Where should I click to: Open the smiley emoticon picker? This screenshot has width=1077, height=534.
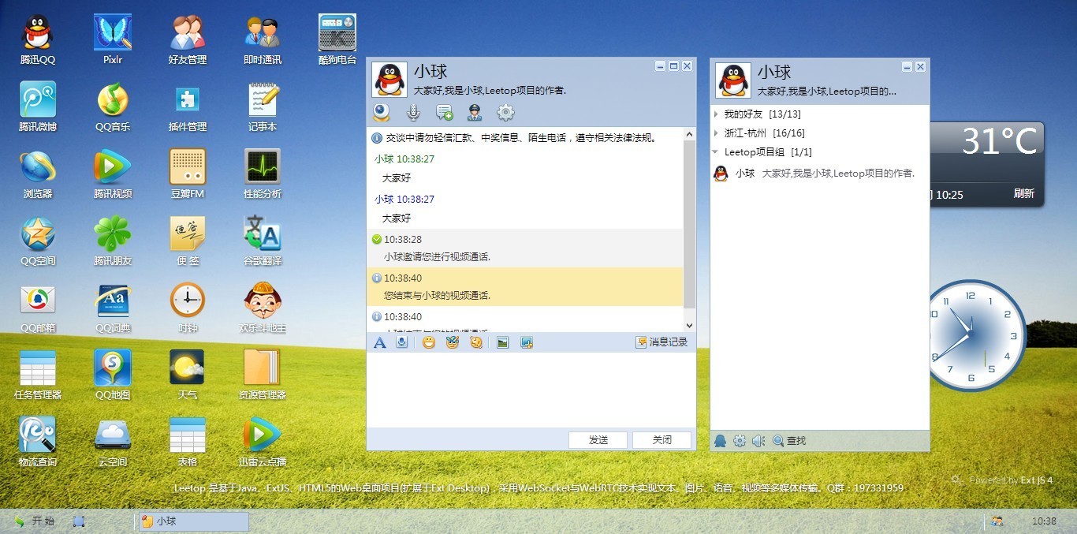point(429,342)
